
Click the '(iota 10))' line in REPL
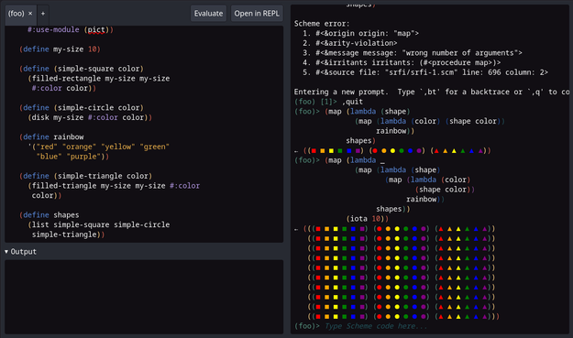click(x=368, y=219)
